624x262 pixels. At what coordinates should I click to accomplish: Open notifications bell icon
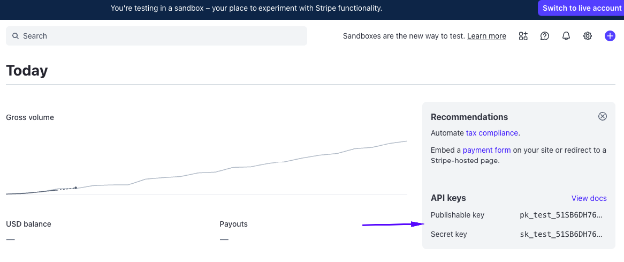click(x=566, y=36)
